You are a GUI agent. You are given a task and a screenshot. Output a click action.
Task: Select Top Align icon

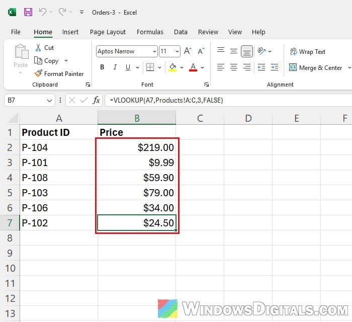(221, 50)
